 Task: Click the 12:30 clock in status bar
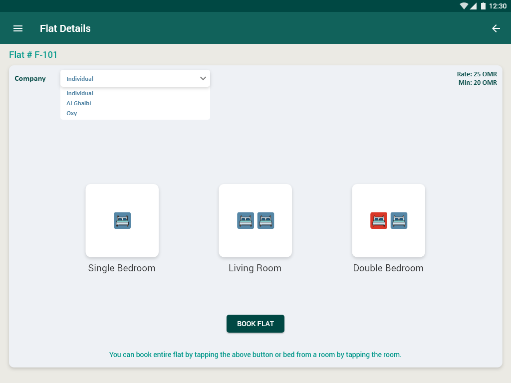click(x=498, y=6)
